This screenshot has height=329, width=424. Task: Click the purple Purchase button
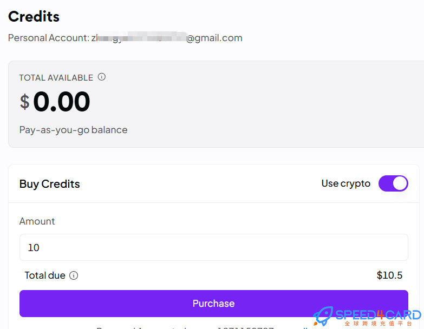[213, 304]
